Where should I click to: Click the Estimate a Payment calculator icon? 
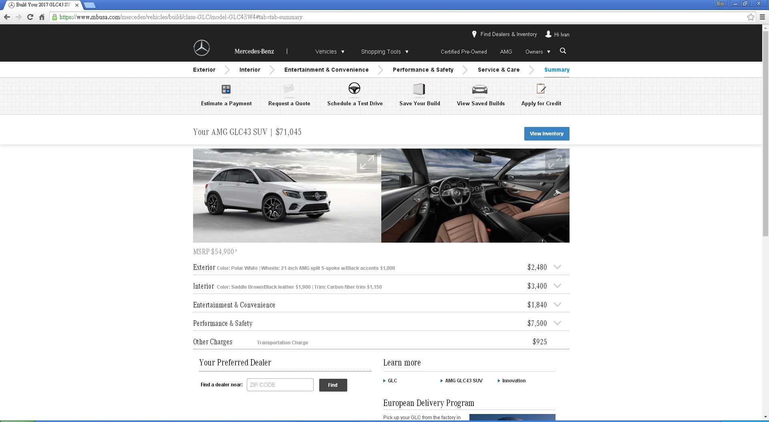[226, 89]
